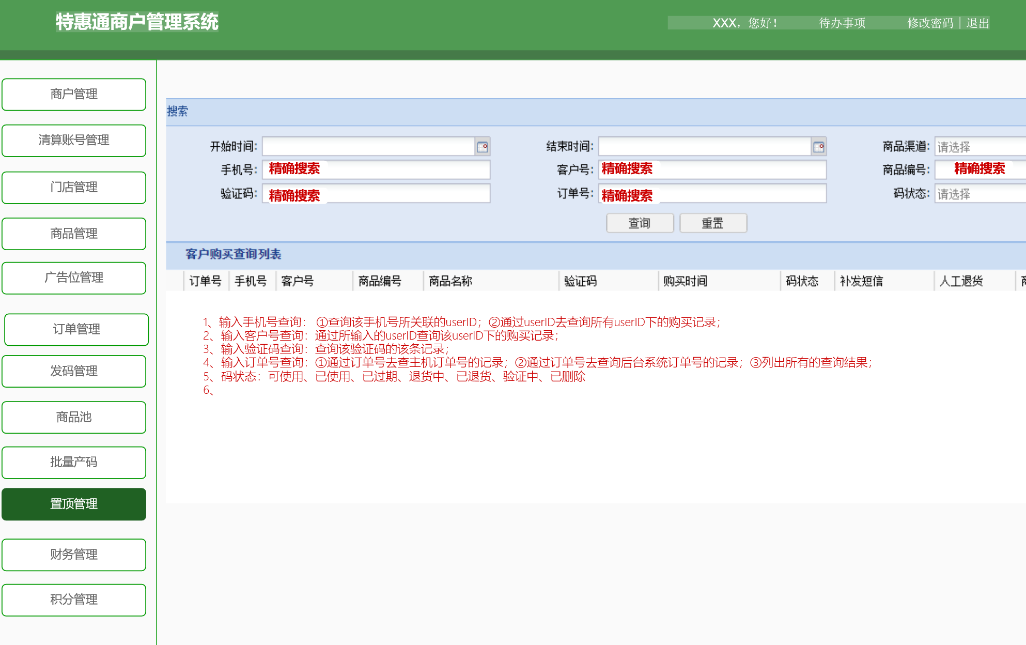This screenshot has width=1026, height=645.
Task: Open 发码管理 section
Action: [74, 371]
